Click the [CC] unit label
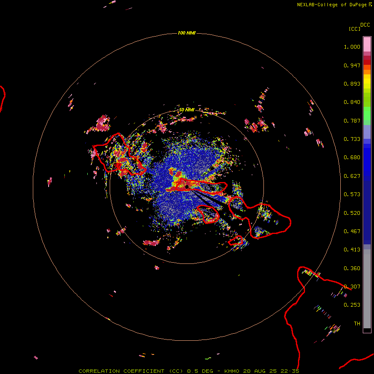The height and width of the screenshot is (374, 374). click(354, 29)
